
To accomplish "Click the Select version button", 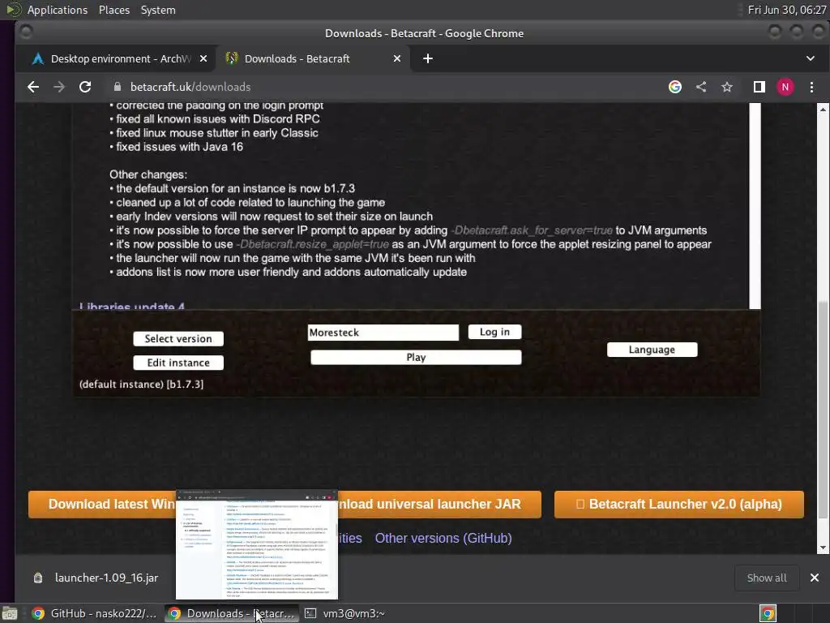I will [x=178, y=338].
